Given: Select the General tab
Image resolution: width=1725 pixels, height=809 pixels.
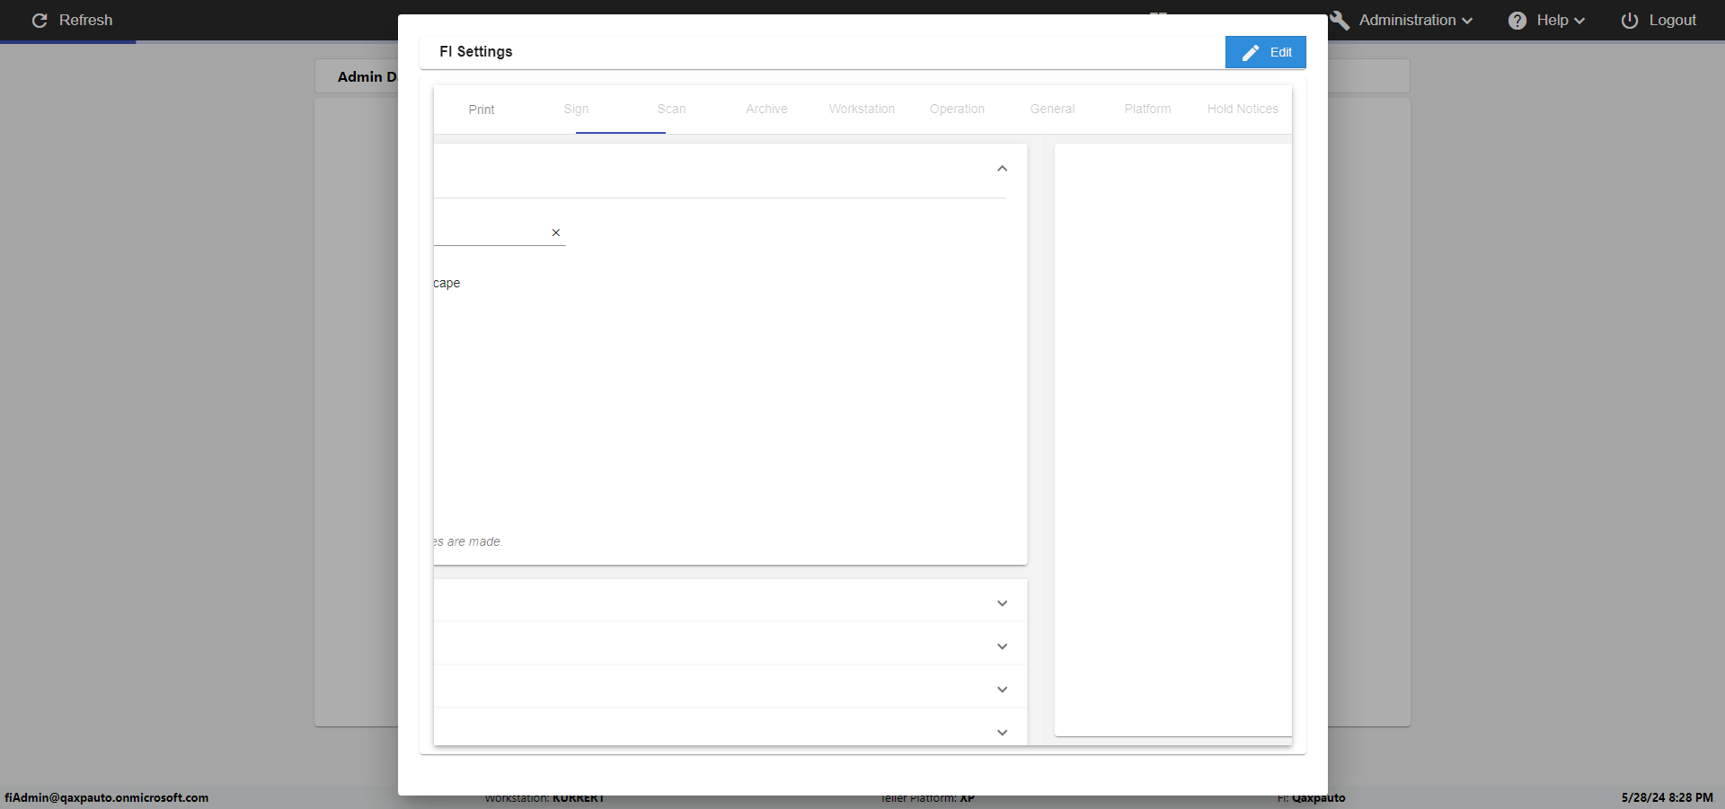Looking at the screenshot, I should pyautogui.click(x=1052, y=110).
